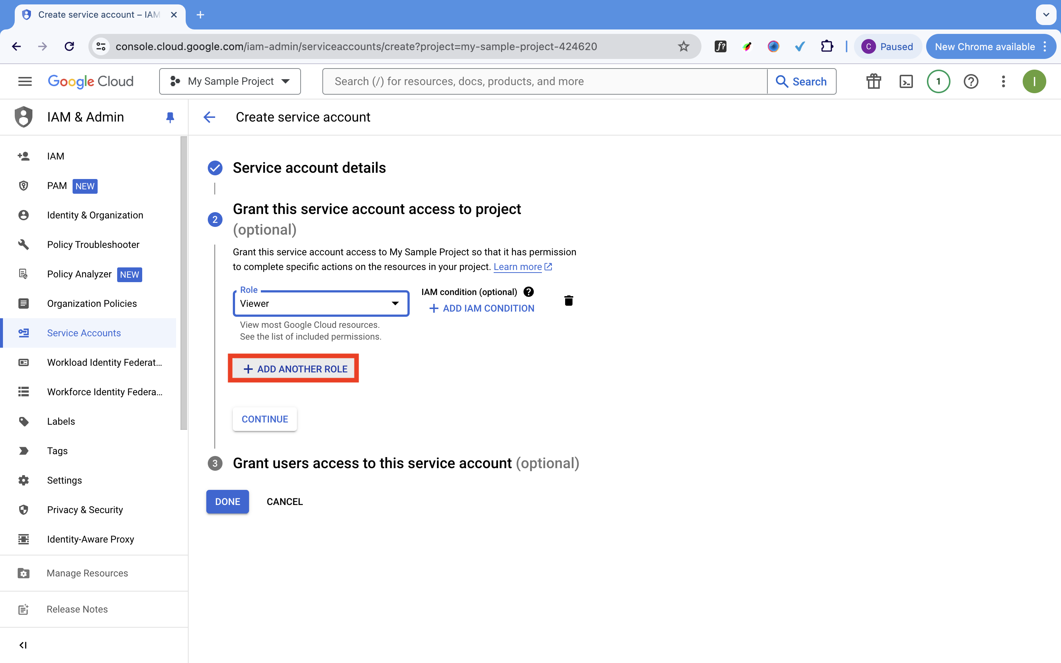Open the console settings three-dot menu
This screenshot has width=1061, height=663.
tap(1003, 81)
